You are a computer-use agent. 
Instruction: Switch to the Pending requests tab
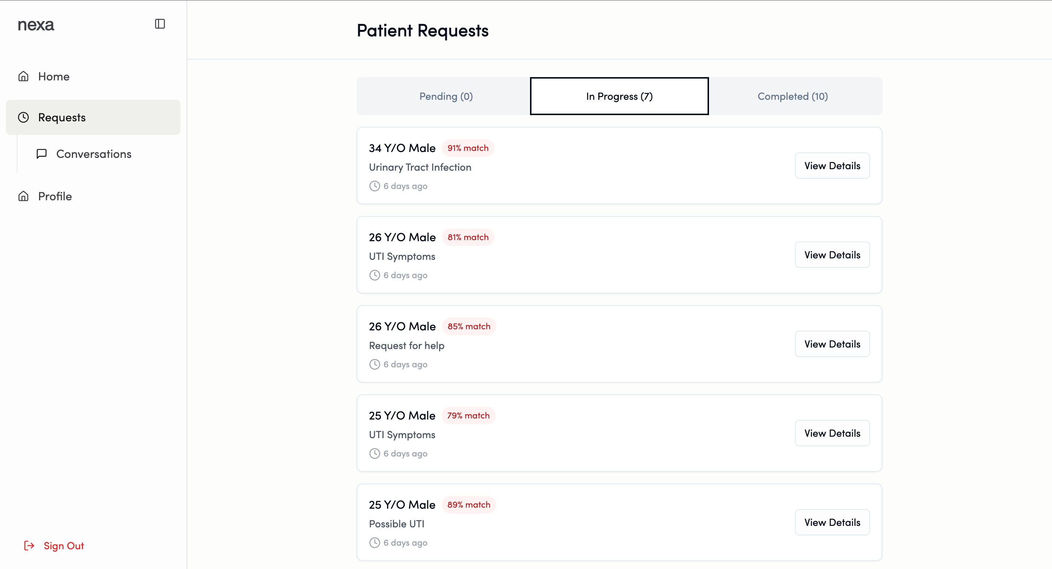(x=446, y=96)
